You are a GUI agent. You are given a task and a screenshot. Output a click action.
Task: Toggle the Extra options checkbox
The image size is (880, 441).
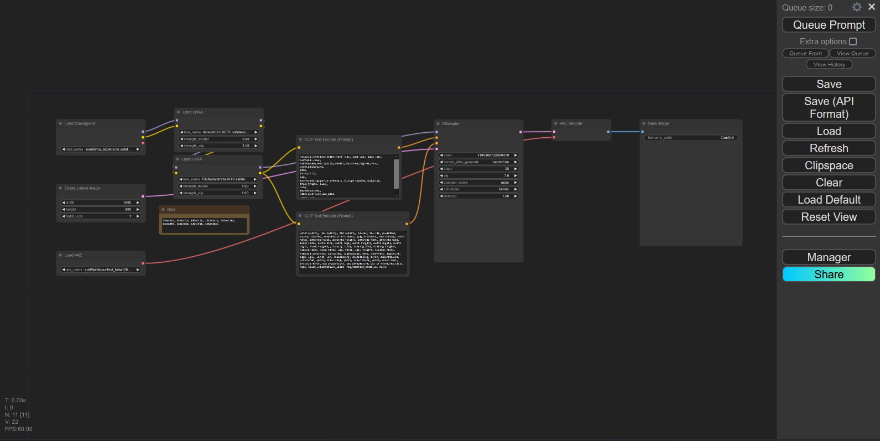pos(853,41)
